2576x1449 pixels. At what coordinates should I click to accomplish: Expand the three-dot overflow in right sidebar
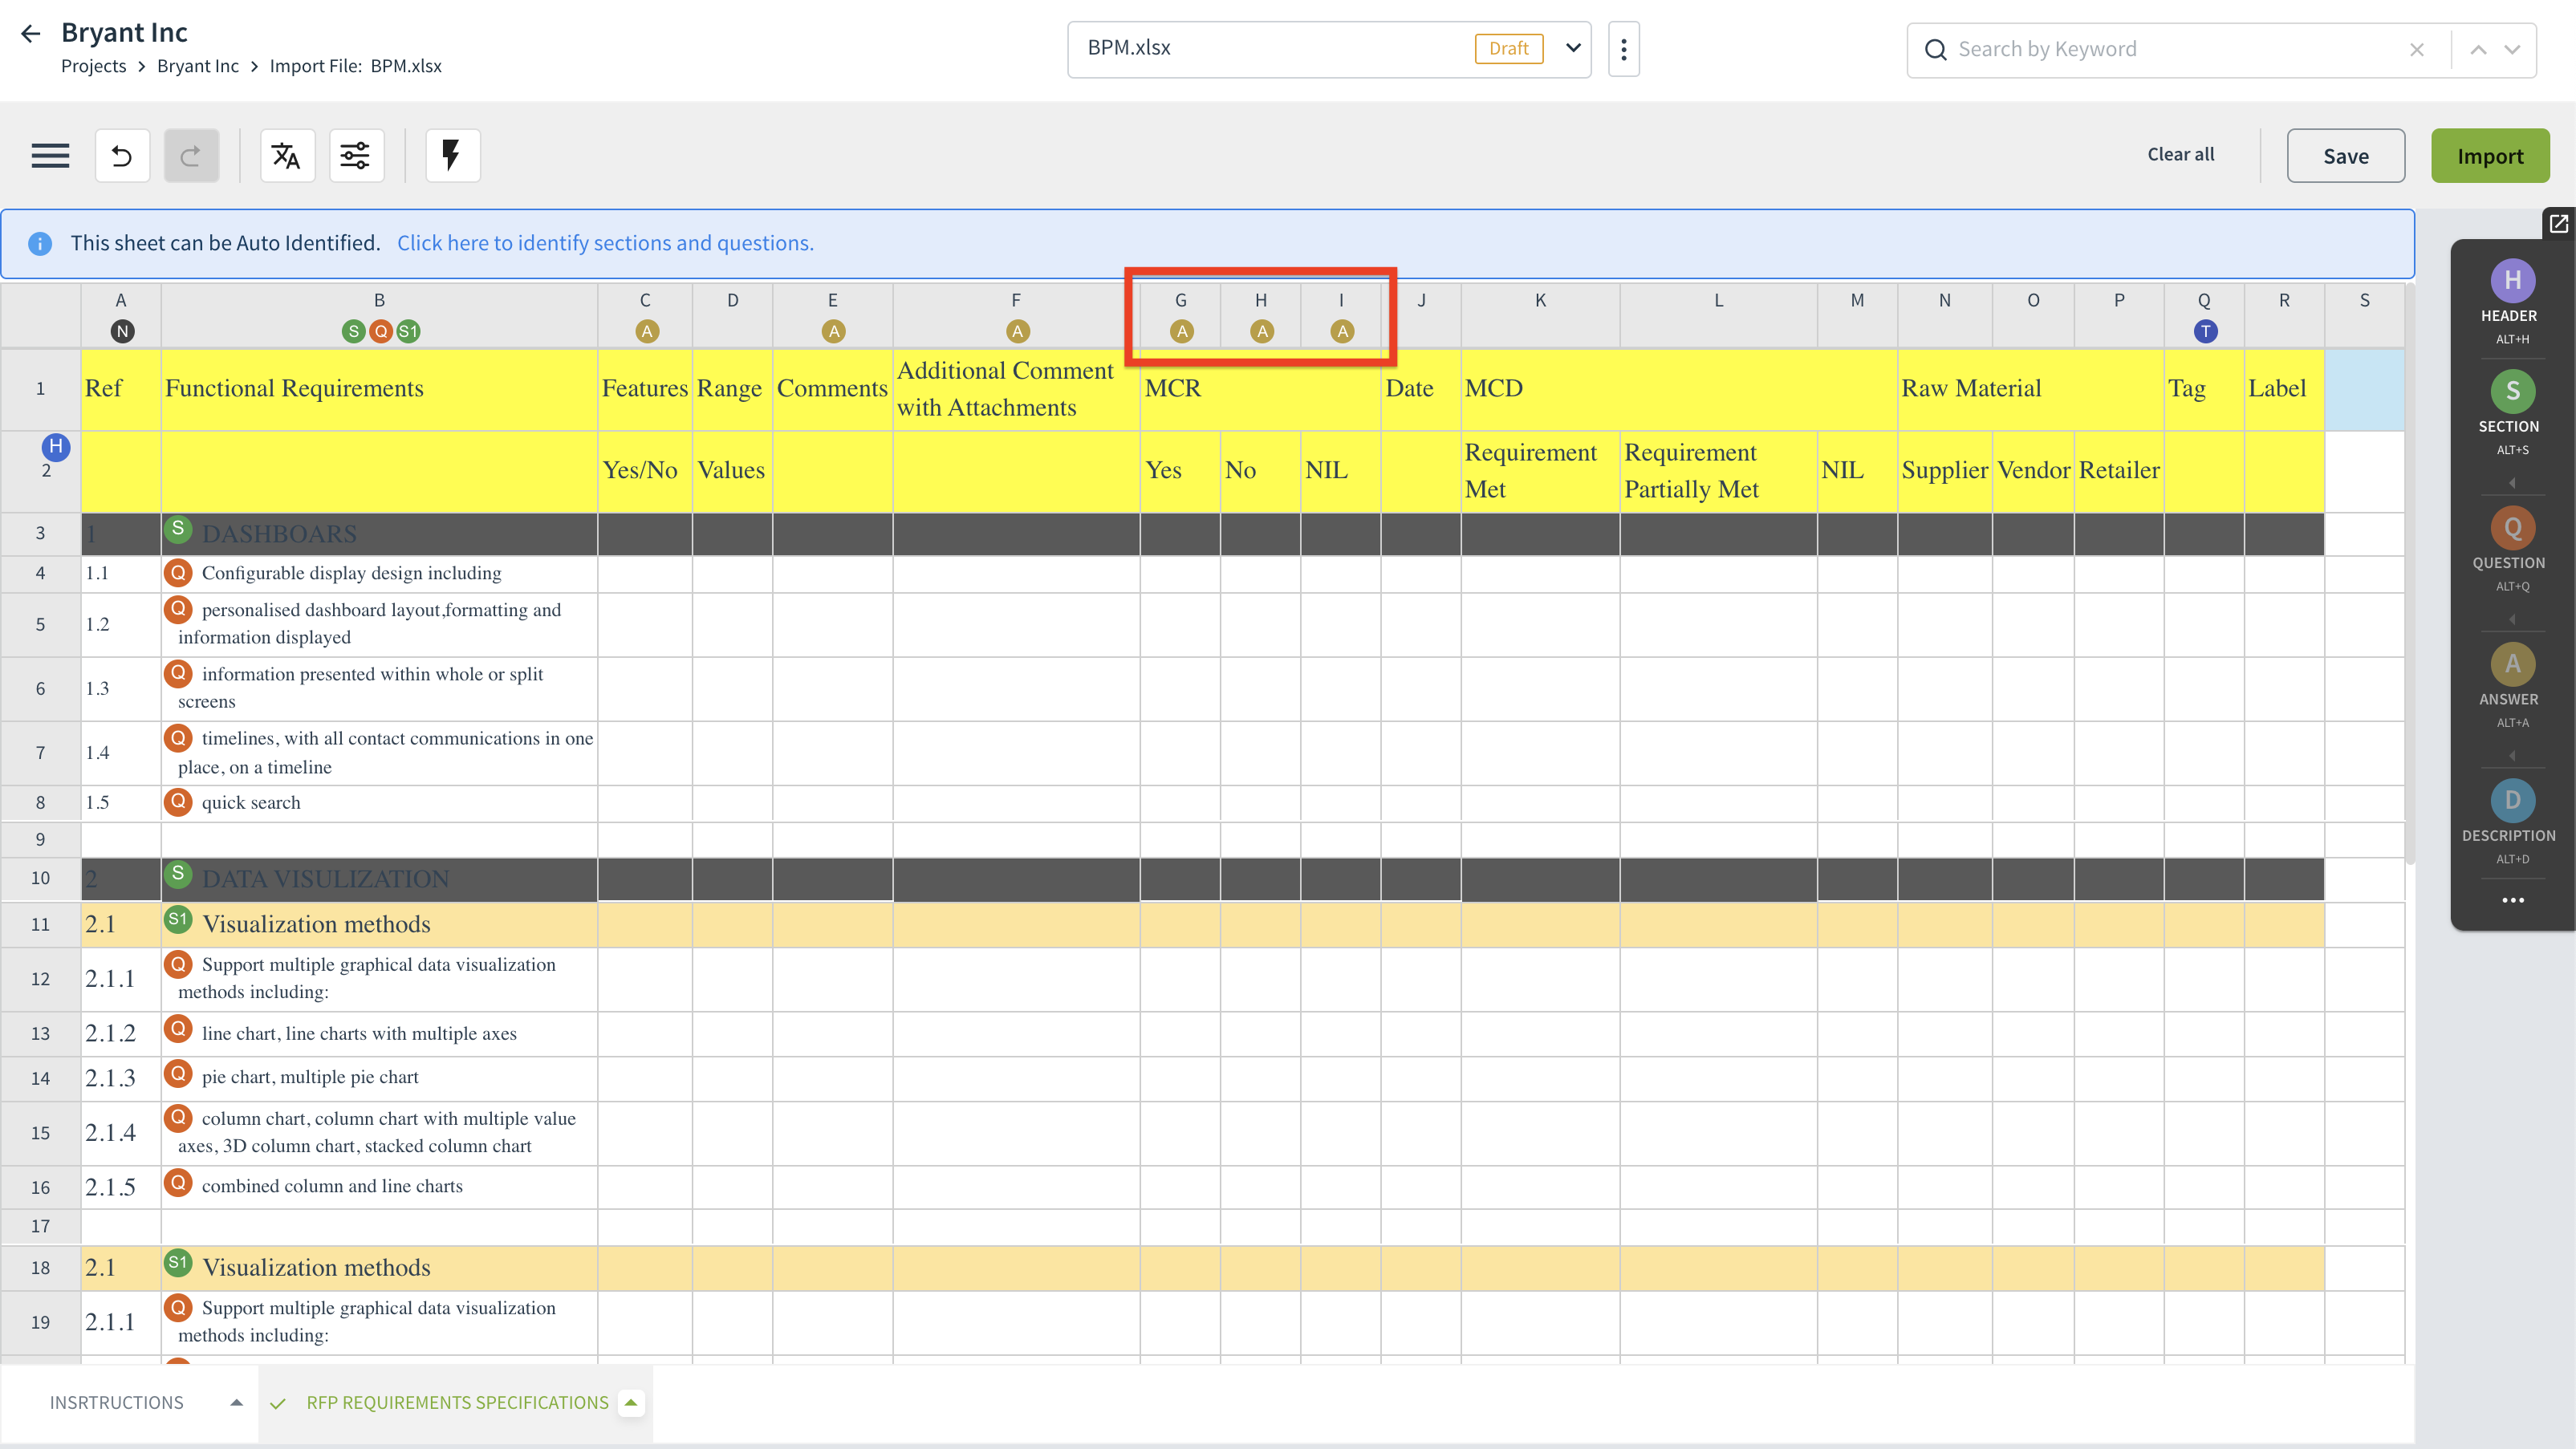2513,900
